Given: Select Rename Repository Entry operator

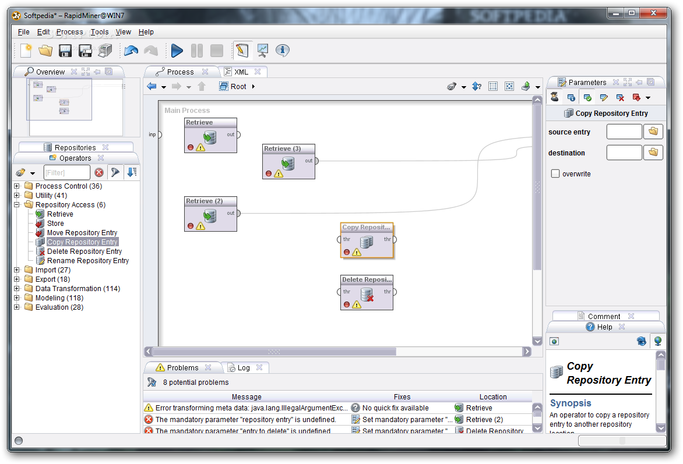Looking at the screenshot, I should pos(88,261).
